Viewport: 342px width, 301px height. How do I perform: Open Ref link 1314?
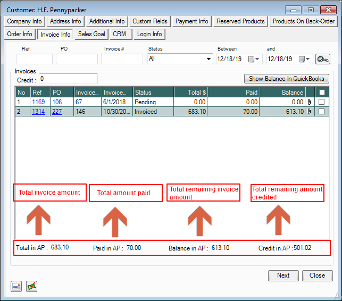tap(38, 112)
